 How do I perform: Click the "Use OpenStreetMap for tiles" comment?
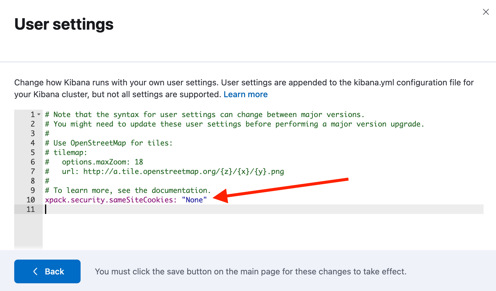108,143
